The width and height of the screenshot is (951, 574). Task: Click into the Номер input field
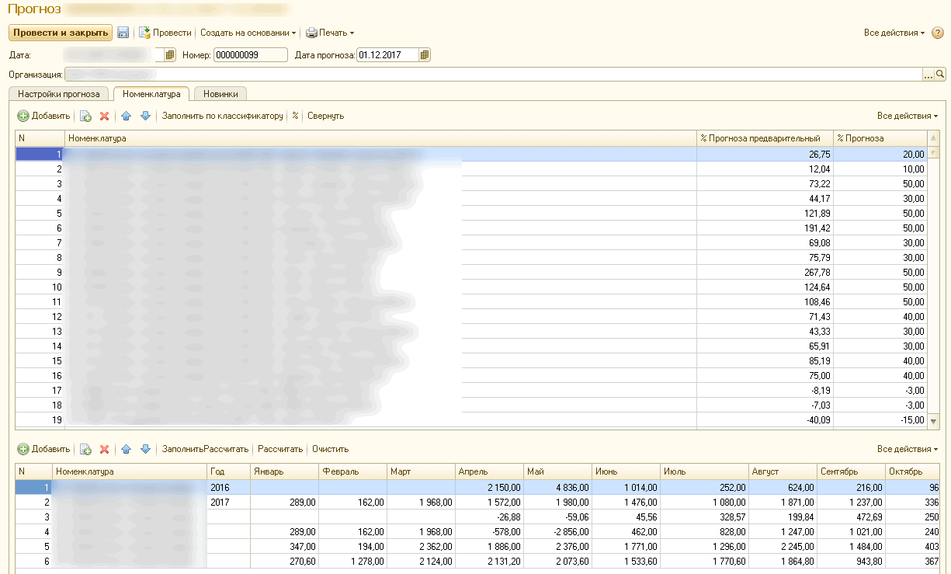pos(250,55)
